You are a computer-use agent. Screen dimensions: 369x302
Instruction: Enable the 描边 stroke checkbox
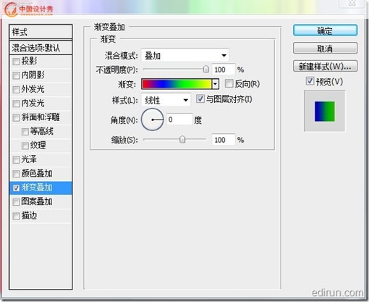point(16,216)
